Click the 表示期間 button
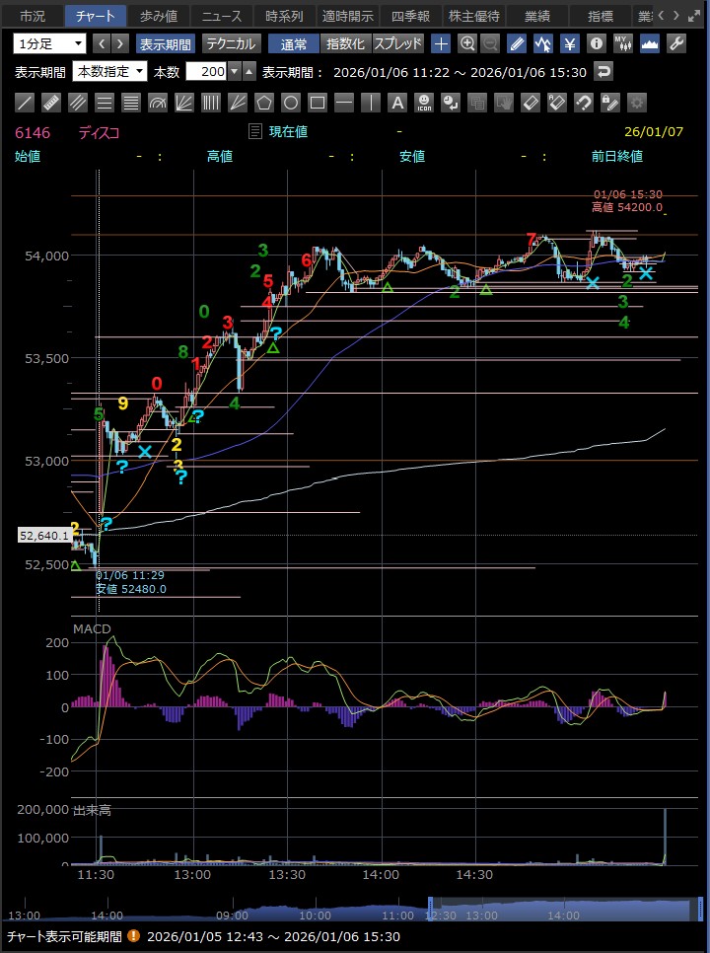The width and height of the screenshot is (710, 953). (166, 43)
